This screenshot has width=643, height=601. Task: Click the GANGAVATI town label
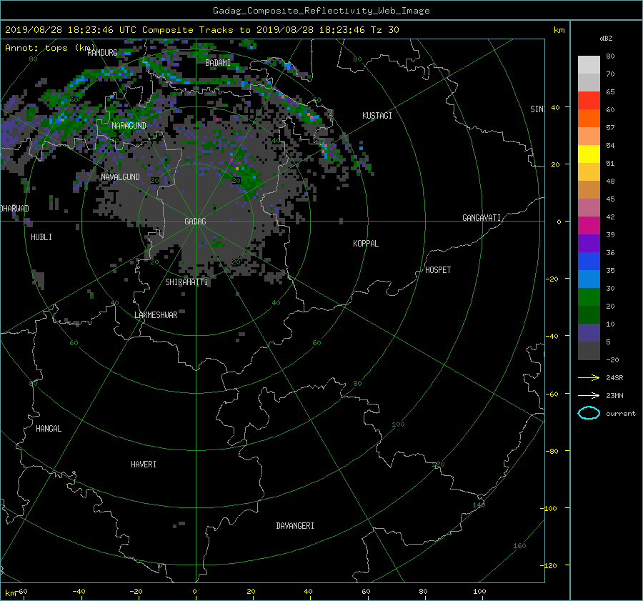[482, 218]
